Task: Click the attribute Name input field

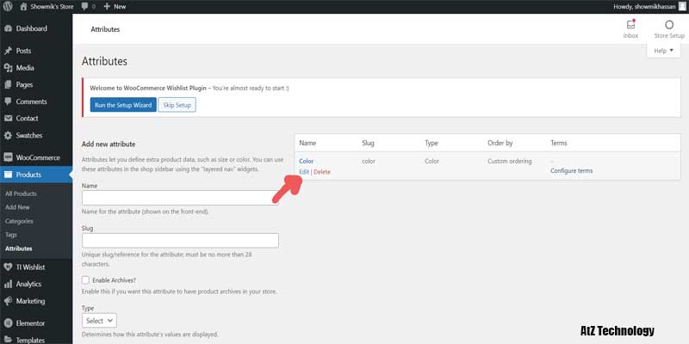Action: (x=180, y=198)
